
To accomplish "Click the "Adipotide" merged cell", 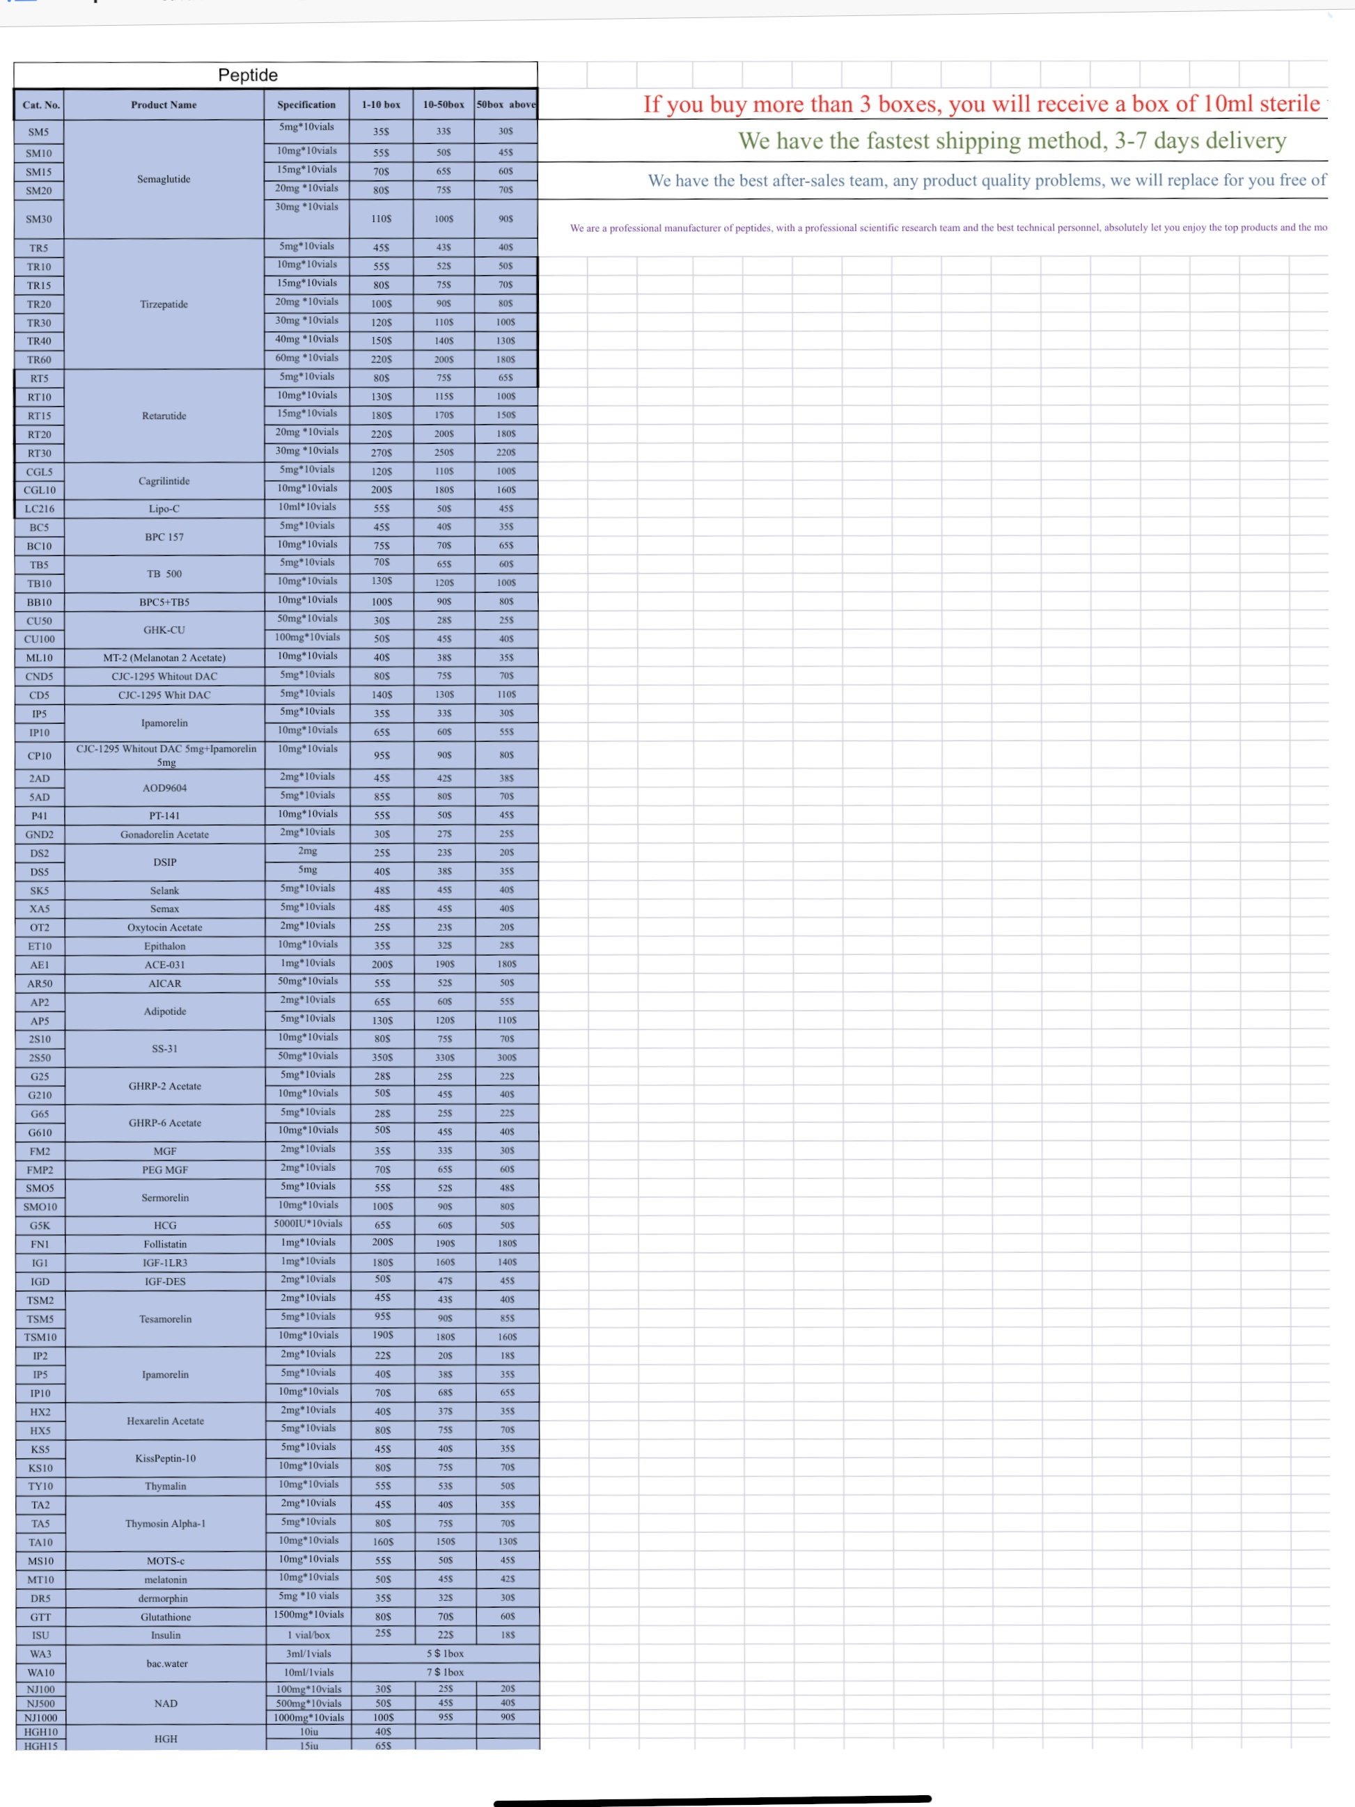I will [164, 1011].
